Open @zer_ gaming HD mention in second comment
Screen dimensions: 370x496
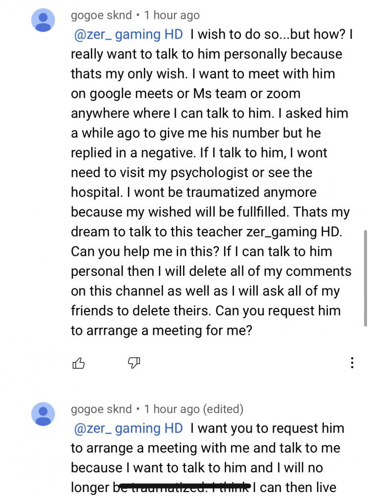tap(128, 429)
